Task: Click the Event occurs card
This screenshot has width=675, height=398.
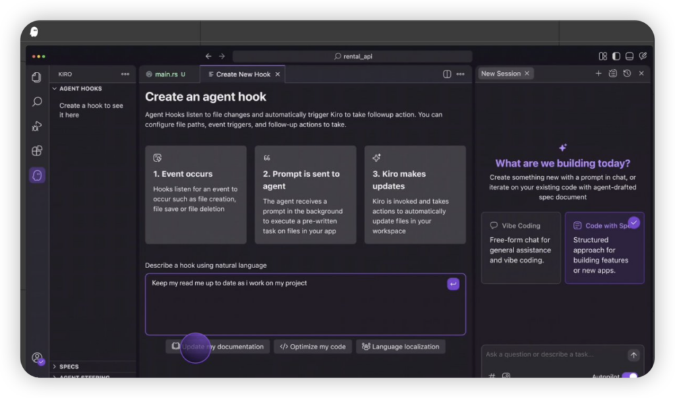Action: coord(196,194)
